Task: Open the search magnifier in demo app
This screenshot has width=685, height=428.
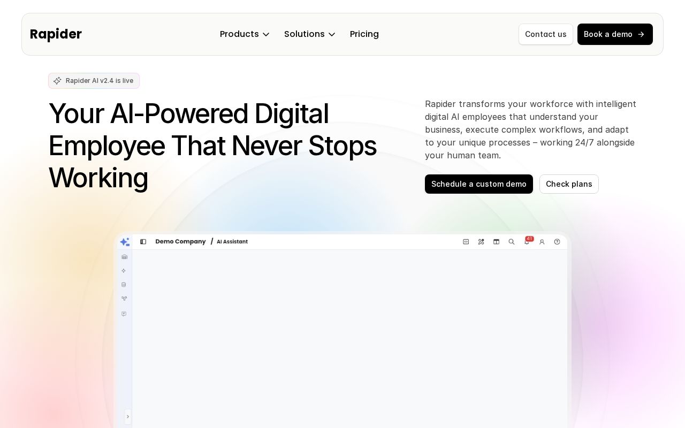Action: (x=512, y=242)
